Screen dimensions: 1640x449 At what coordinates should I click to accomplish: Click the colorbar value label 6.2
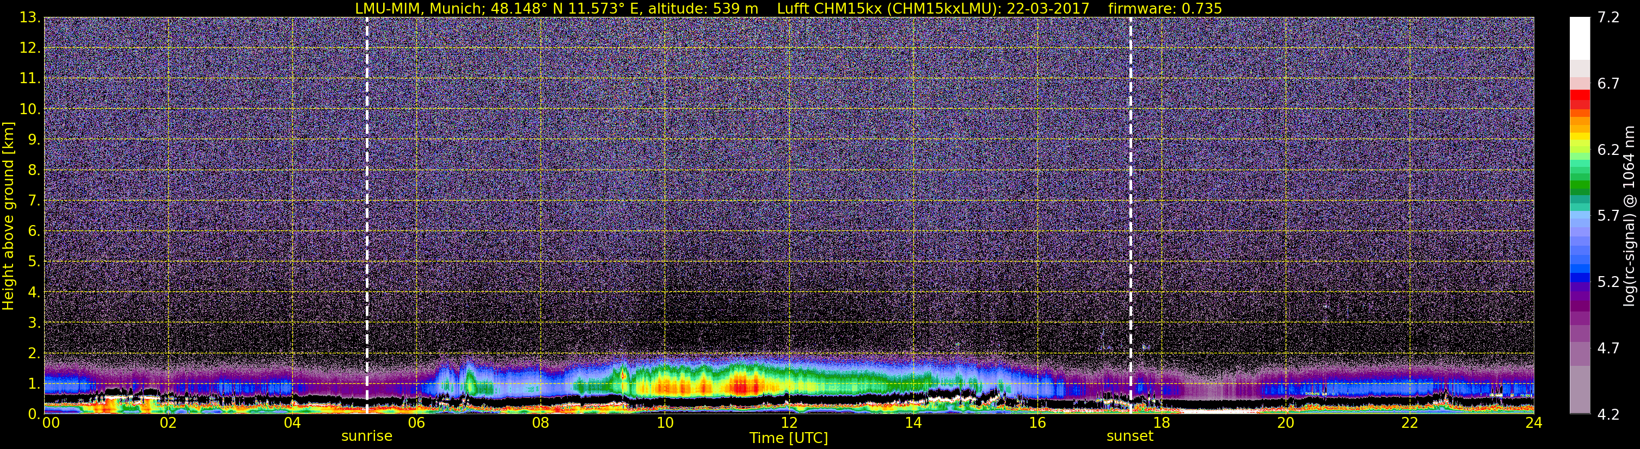1608,149
